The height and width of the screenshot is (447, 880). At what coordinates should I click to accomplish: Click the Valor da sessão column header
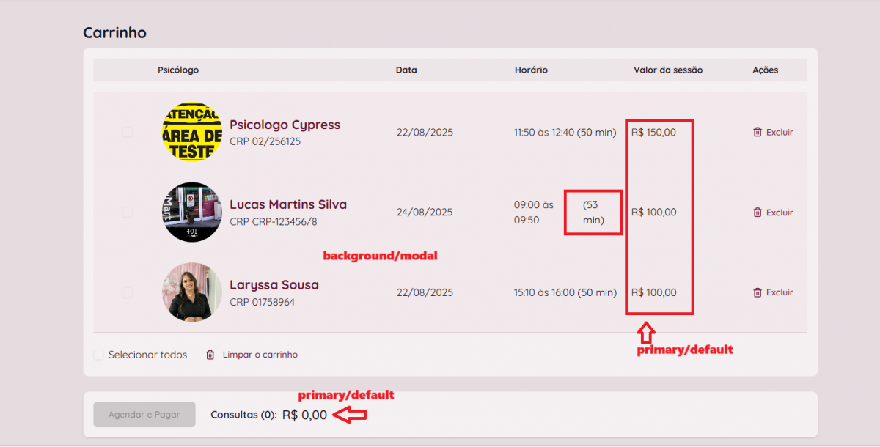point(668,70)
